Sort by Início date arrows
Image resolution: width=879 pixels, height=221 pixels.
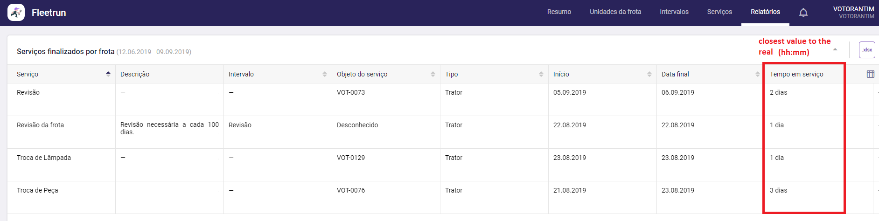click(x=649, y=74)
